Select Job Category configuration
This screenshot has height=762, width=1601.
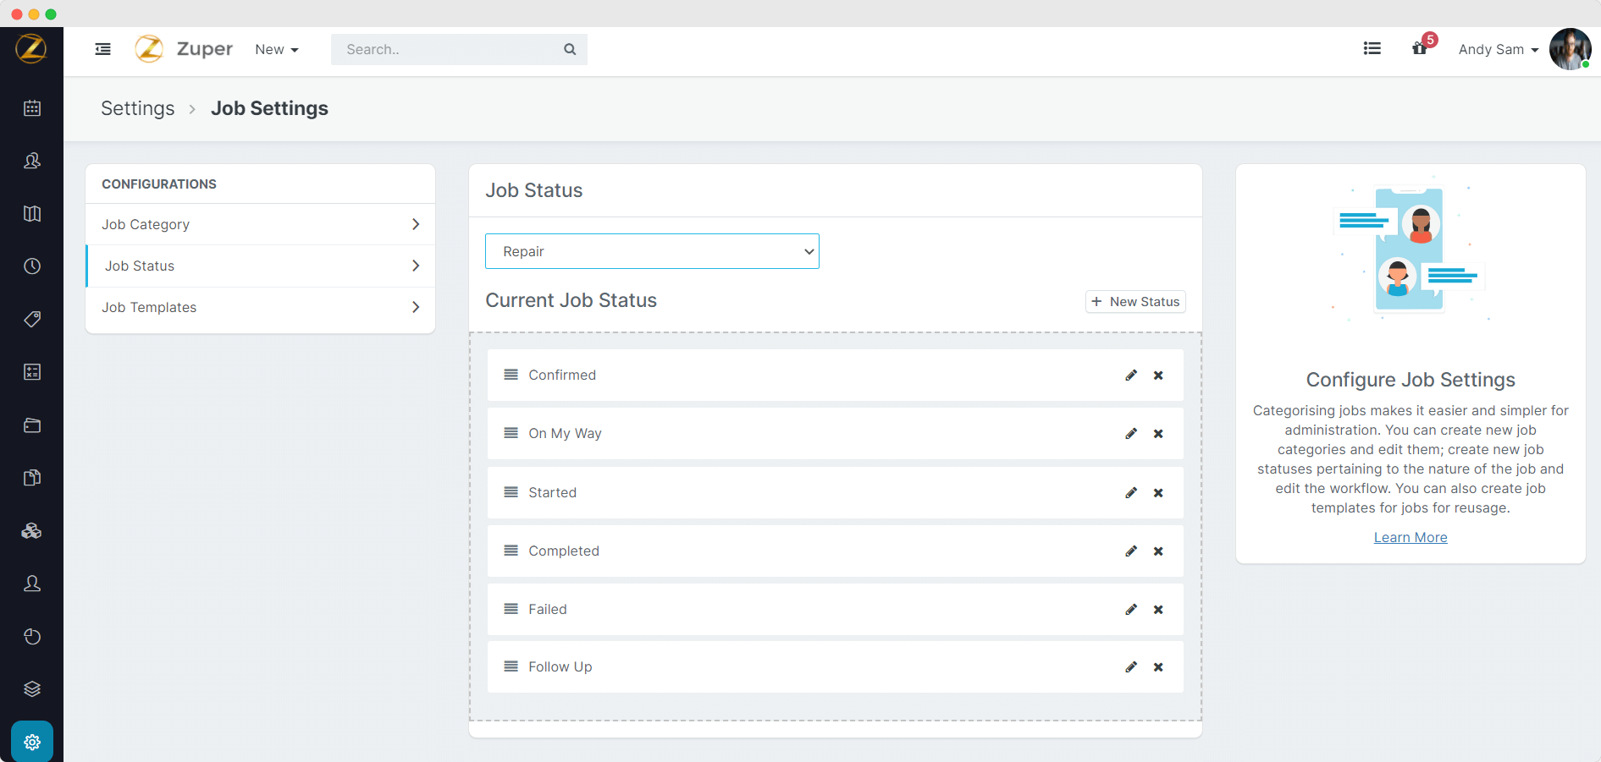coord(260,224)
